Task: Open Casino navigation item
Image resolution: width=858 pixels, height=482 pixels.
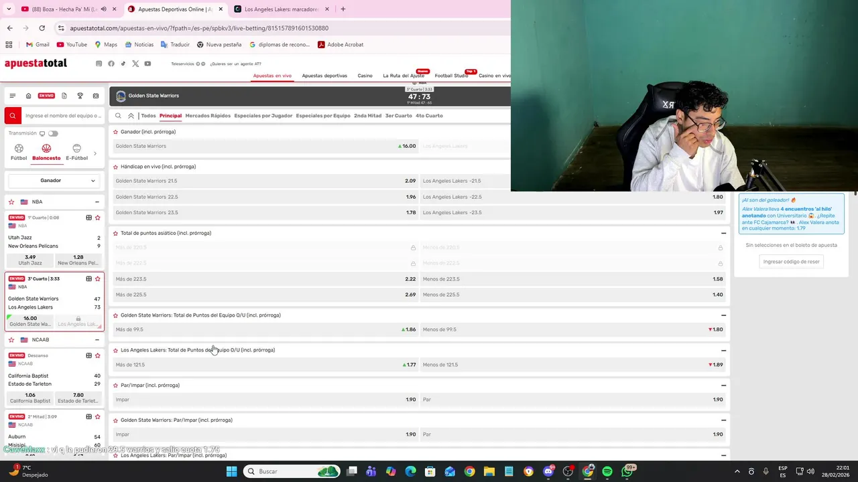Action: [x=365, y=76]
